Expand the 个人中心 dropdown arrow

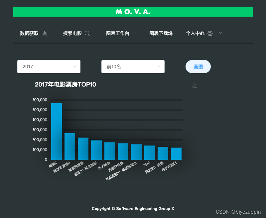click(220, 33)
